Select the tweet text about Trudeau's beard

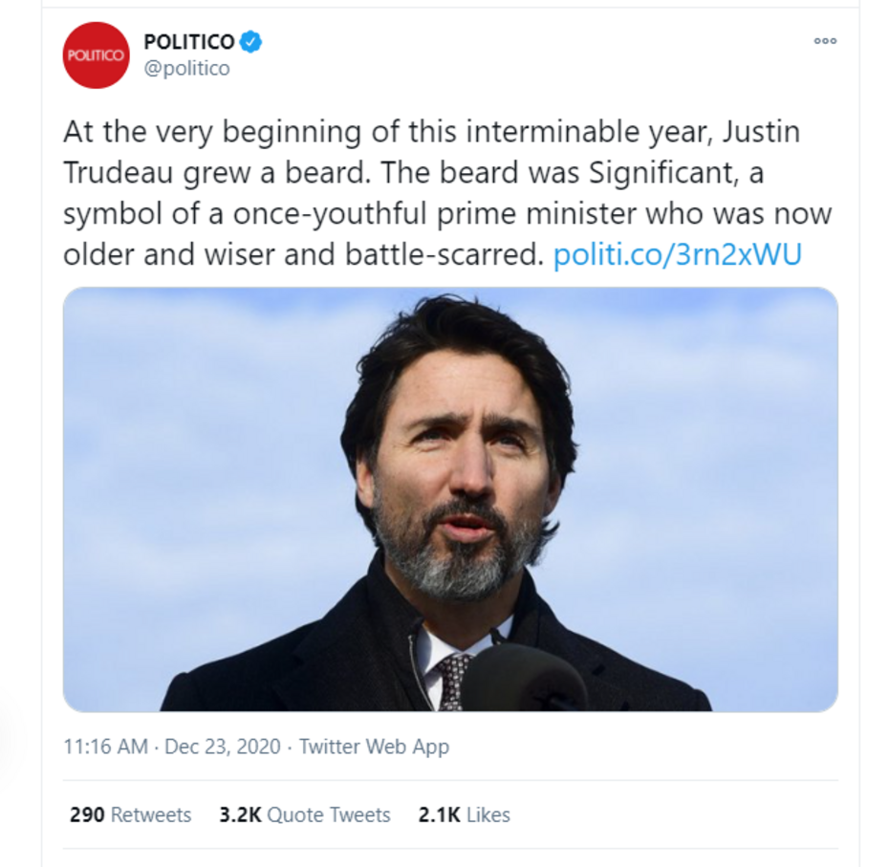[430, 191]
